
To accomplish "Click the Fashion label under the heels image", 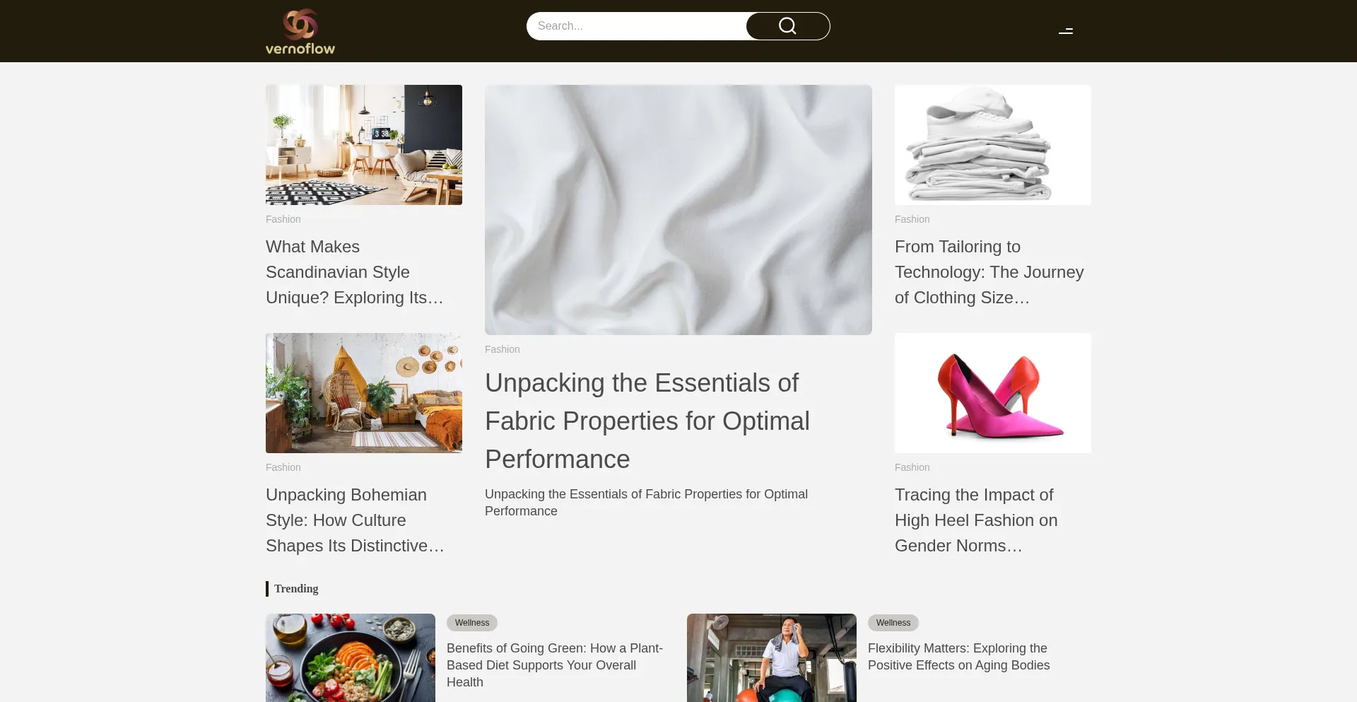I will point(912,467).
